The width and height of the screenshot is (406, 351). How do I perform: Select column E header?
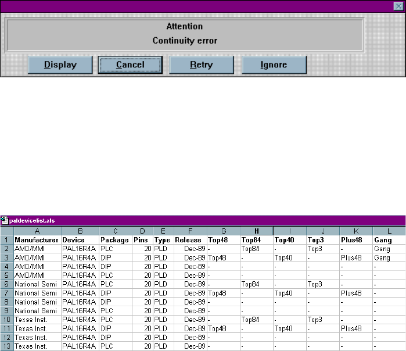[163, 231]
